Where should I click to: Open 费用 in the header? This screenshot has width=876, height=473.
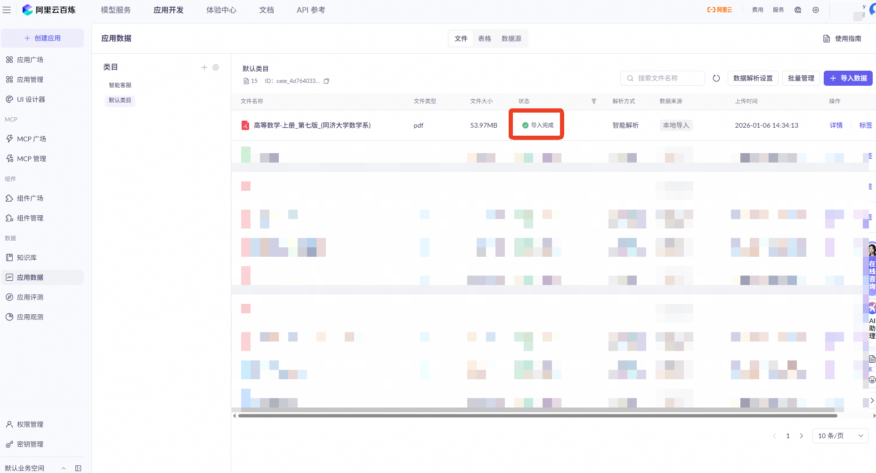pyautogui.click(x=758, y=10)
